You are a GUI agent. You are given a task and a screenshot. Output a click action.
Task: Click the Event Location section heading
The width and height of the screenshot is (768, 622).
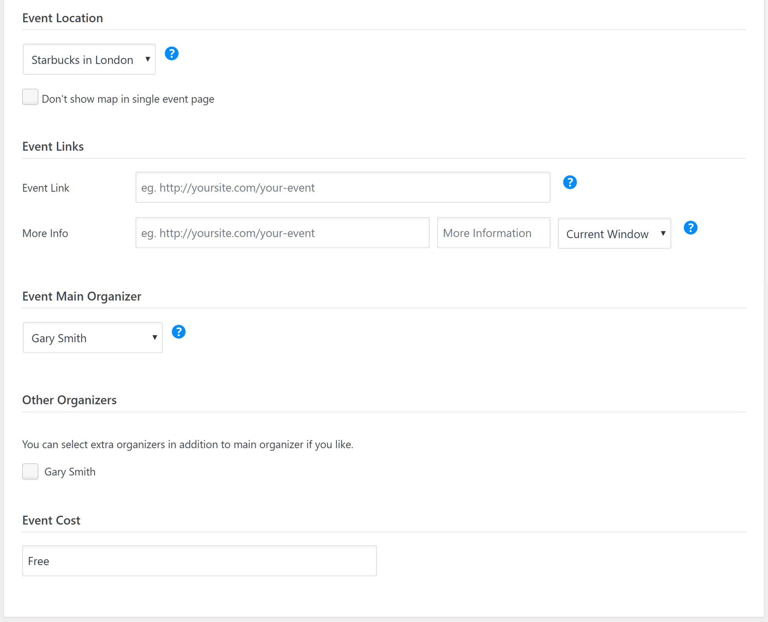(x=63, y=18)
